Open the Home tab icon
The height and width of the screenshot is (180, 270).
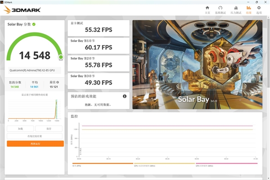tap(207, 8)
